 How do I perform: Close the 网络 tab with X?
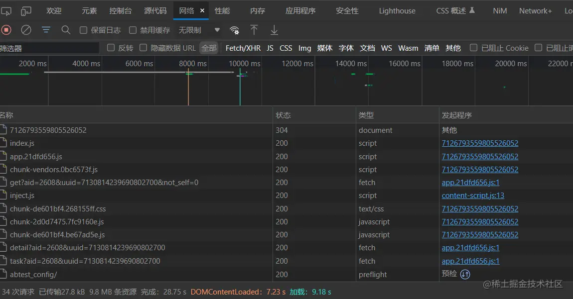click(202, 11)
